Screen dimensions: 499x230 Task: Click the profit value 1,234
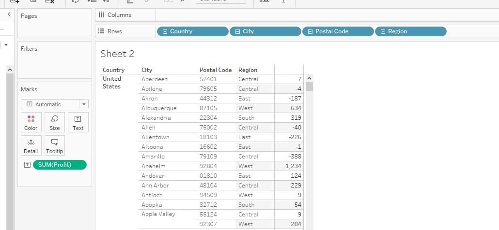(294, 166)
